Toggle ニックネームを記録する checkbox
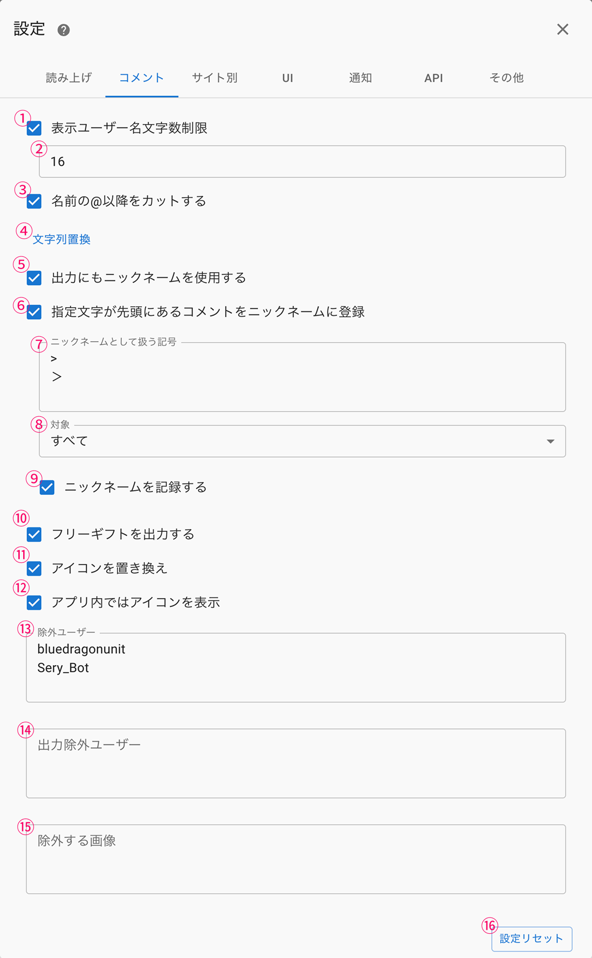Screen dimensions: 592x958 point(47,487)
